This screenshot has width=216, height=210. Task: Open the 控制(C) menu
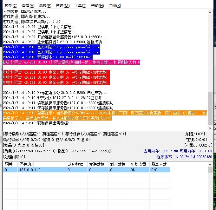click(x=11, y=6)
